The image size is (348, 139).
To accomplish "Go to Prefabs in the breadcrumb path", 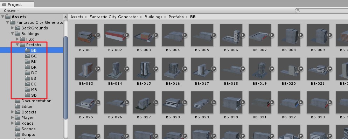I will pos(176,17).
